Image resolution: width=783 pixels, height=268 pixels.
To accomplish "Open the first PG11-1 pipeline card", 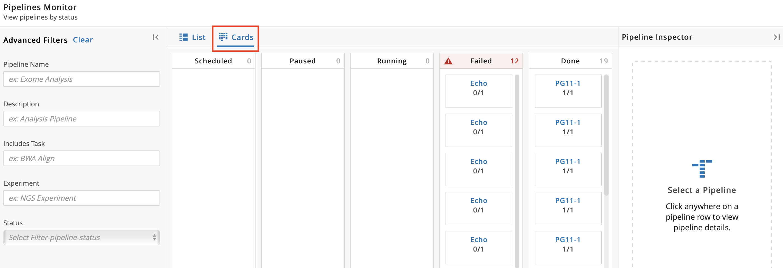I will pyautogui.click(x=568, y=91).
